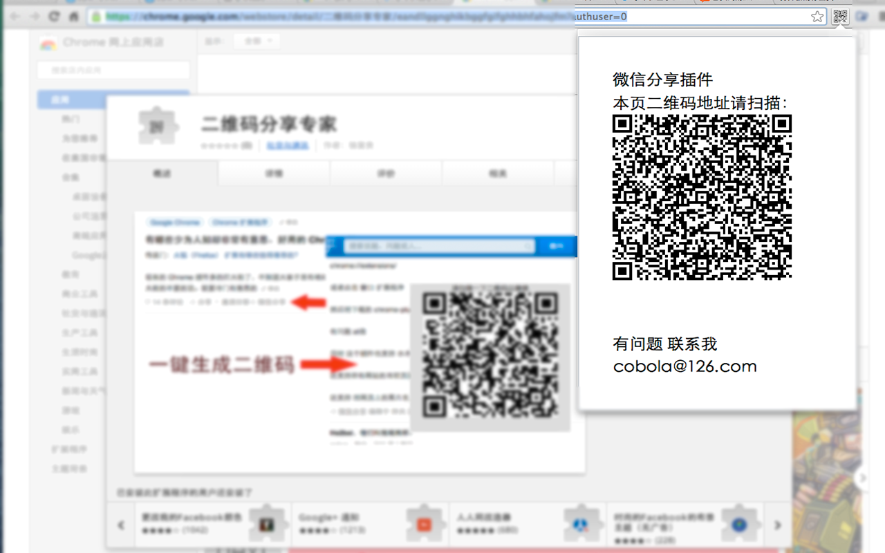Click the 二维码分享专家 extension title
Image resolution: width=885 pixels, height=553 pixels.
click(269, 124)
